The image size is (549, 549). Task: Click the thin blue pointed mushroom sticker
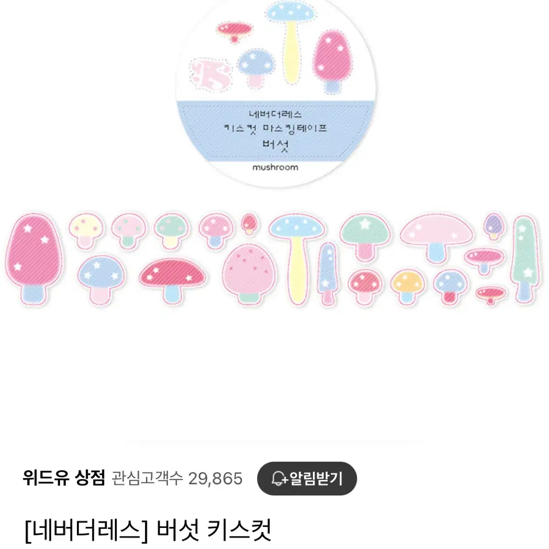pos(327,274)
